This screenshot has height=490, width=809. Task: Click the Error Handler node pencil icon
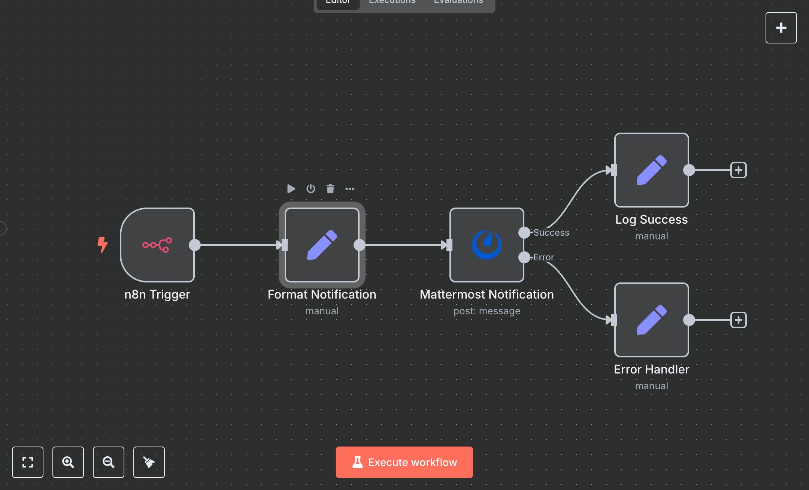651,320
